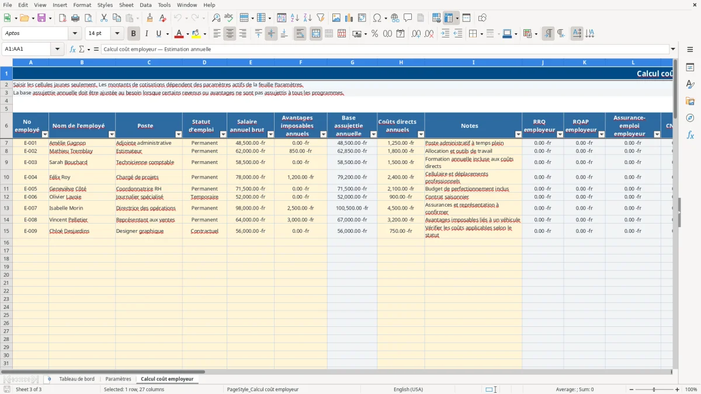701x394 pixels.
Task: Open Print Preview from the toolbar
Action: click(x=88, y=18)
